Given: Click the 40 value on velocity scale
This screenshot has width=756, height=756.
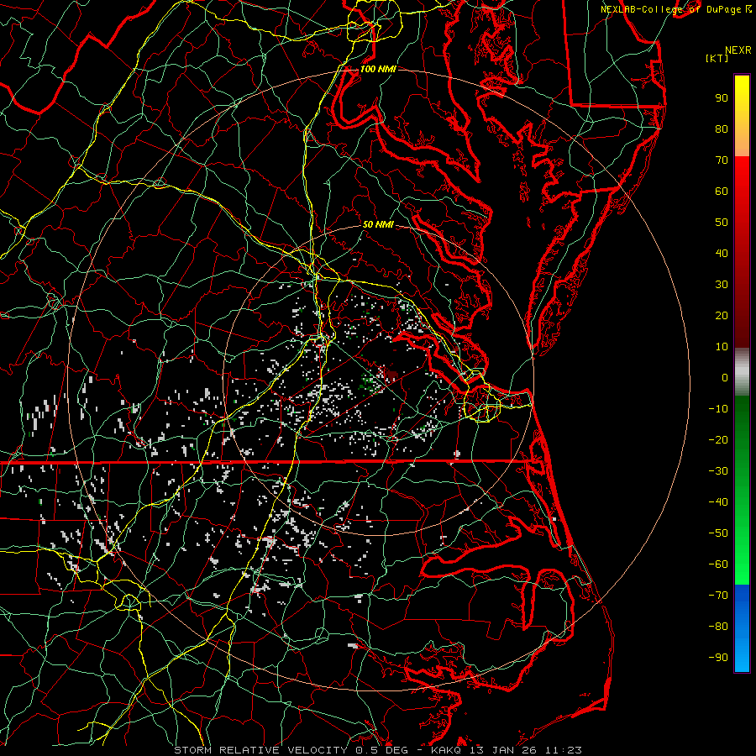Looking at the screenshot, I should coord(722,254).
